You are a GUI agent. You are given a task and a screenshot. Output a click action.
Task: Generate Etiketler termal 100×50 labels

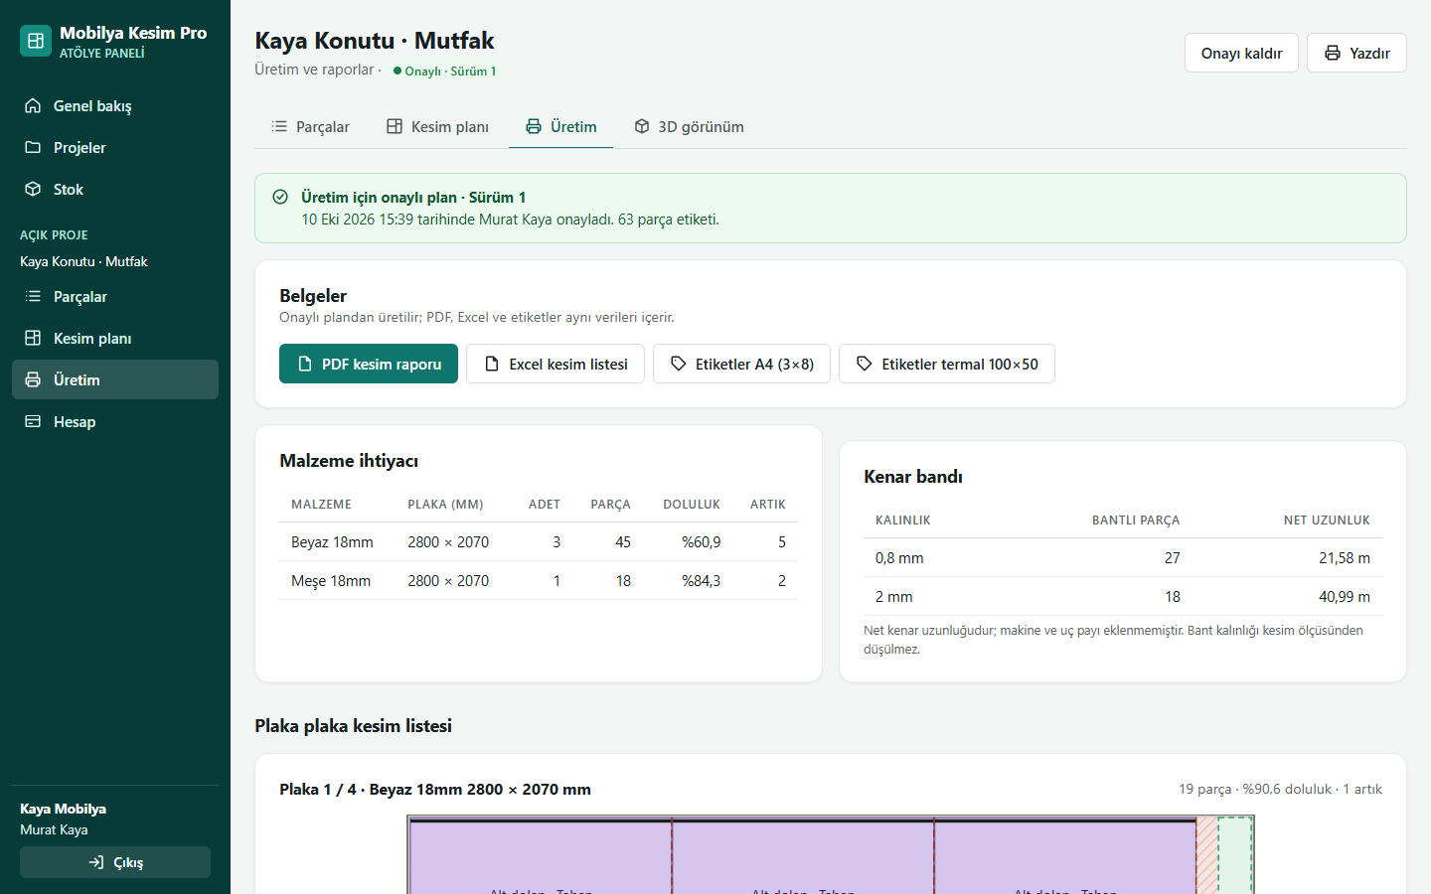point(947,364)
